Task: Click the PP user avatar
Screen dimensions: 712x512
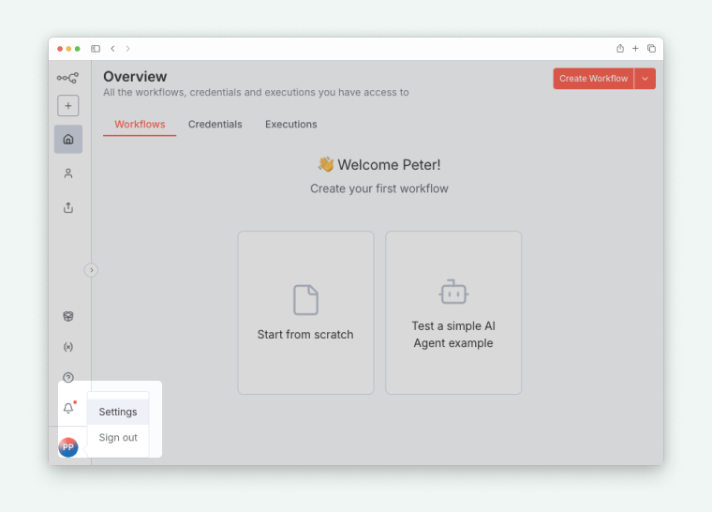Action: (x=68, y=447)
